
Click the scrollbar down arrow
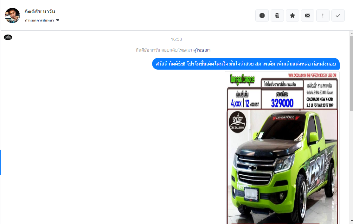coord(351,221)
